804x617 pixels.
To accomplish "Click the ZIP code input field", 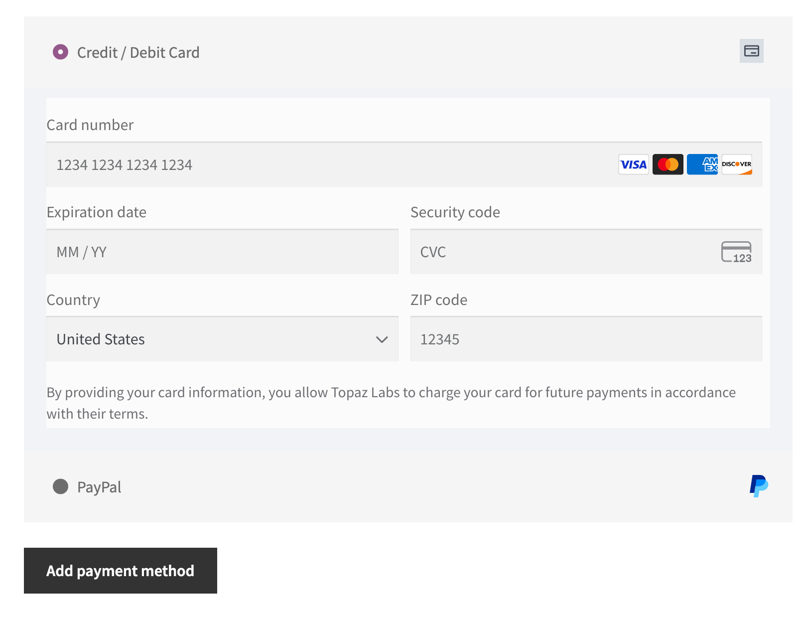I will pos(586,339).
